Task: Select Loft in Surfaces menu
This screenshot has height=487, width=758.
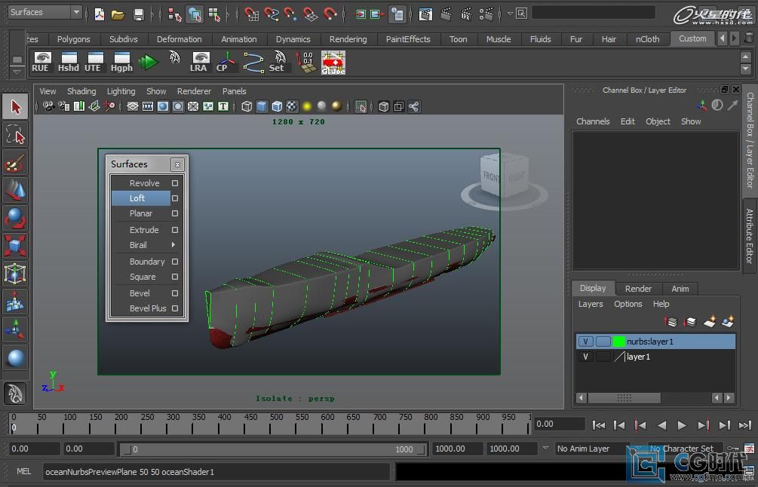Action: click(141, 198)
